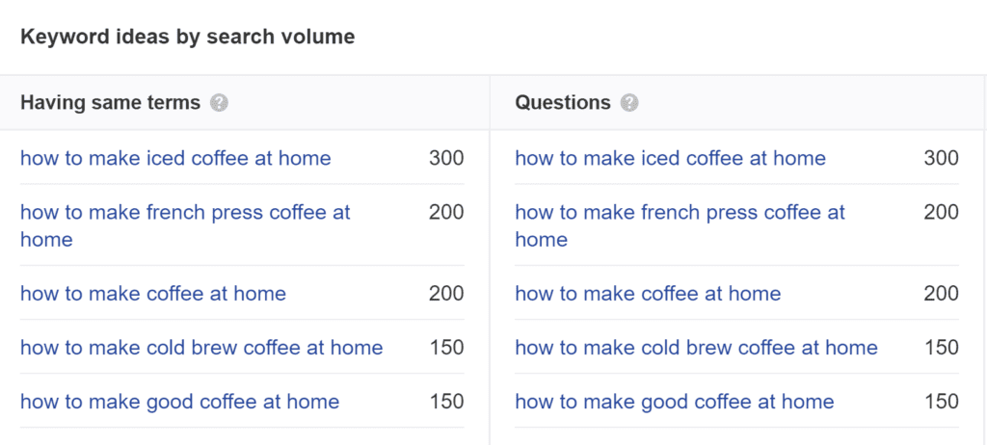987x445 pixels.
Task: Click volume 300 for iced coffee under Having same terms
Action: (446, 158)
